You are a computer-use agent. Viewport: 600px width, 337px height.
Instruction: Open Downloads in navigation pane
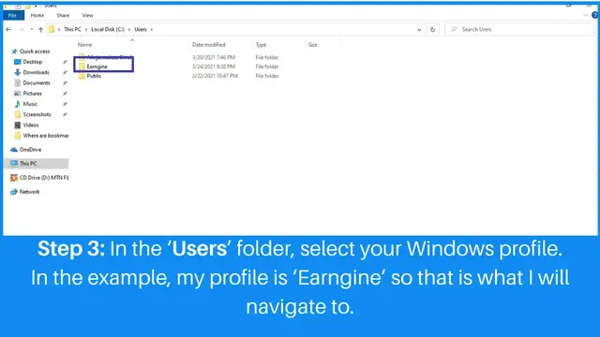coord(36,72)
